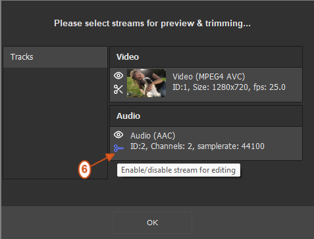Click the orange number 6 marker

84,169
